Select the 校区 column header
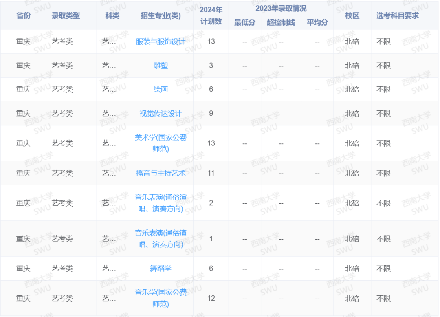This screenshot has width=440, height=317. point(352,15)
